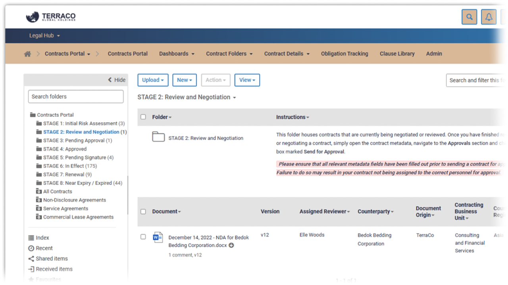Viewport: 508px width, 285px height.
Task: Go to Clause Library in navigation bar
Action: tap(397, 54)
